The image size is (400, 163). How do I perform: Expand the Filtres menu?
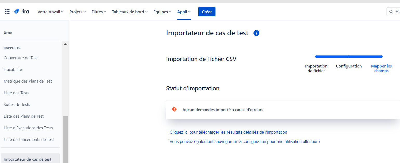click(99, 12)
